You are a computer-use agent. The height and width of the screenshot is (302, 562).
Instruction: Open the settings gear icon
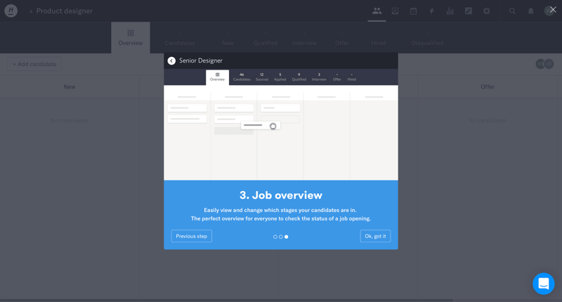click(486, 11)
